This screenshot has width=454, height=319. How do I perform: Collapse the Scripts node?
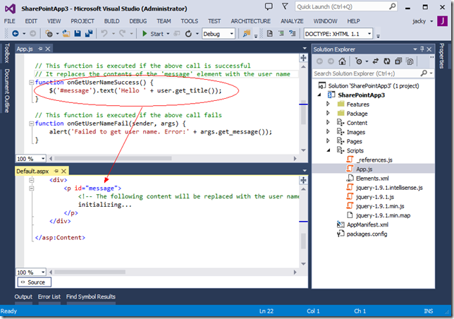tap(329, 150)
